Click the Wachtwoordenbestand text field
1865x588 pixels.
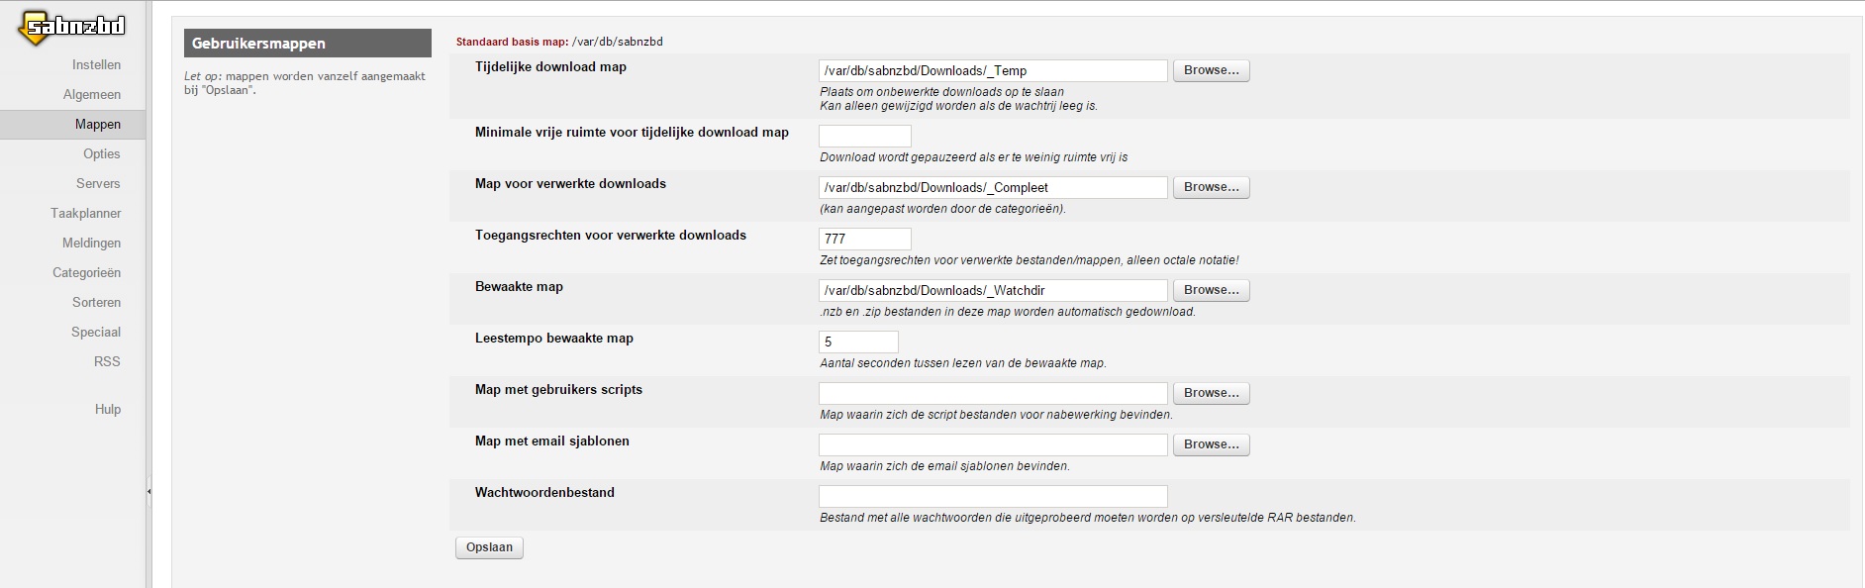coord(993,496)
